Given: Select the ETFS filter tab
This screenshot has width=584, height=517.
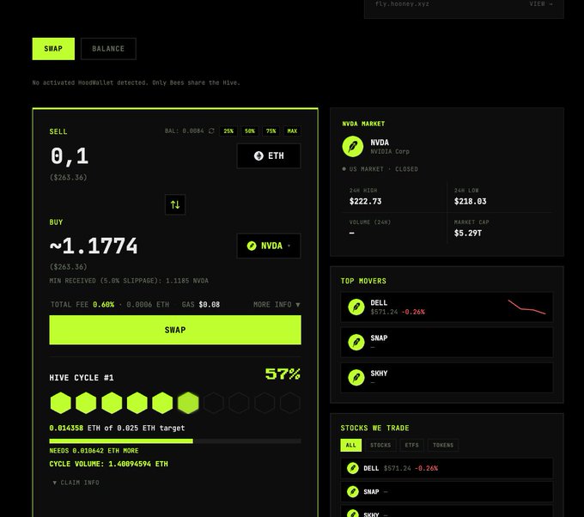Looking at the screenshot, I should point(412,445).
